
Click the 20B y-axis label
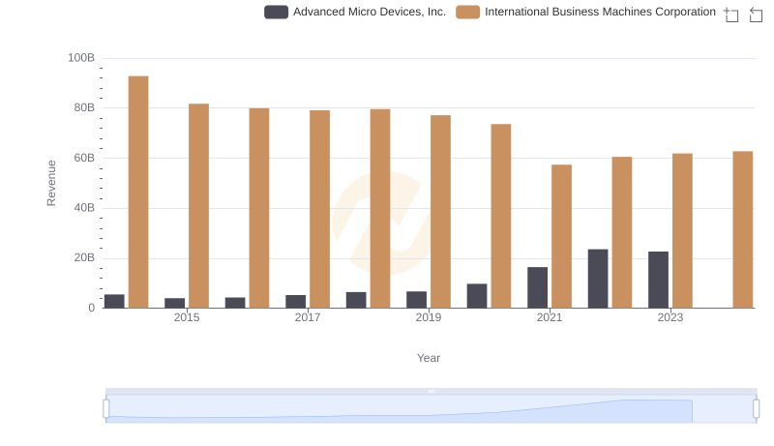point(84,257)
